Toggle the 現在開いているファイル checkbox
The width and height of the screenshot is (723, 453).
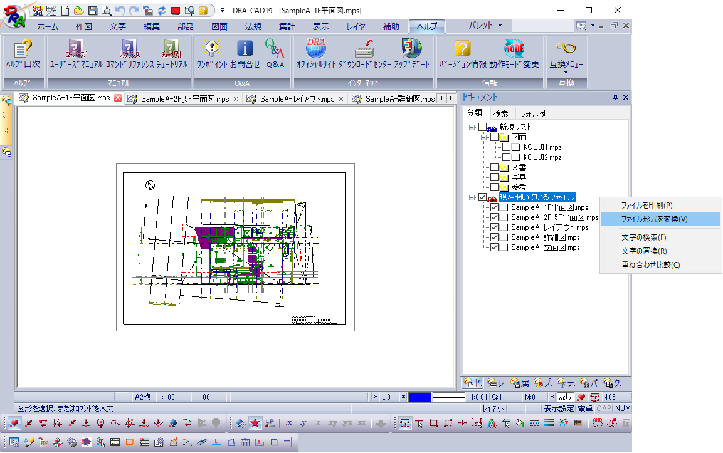coord(482,197)
